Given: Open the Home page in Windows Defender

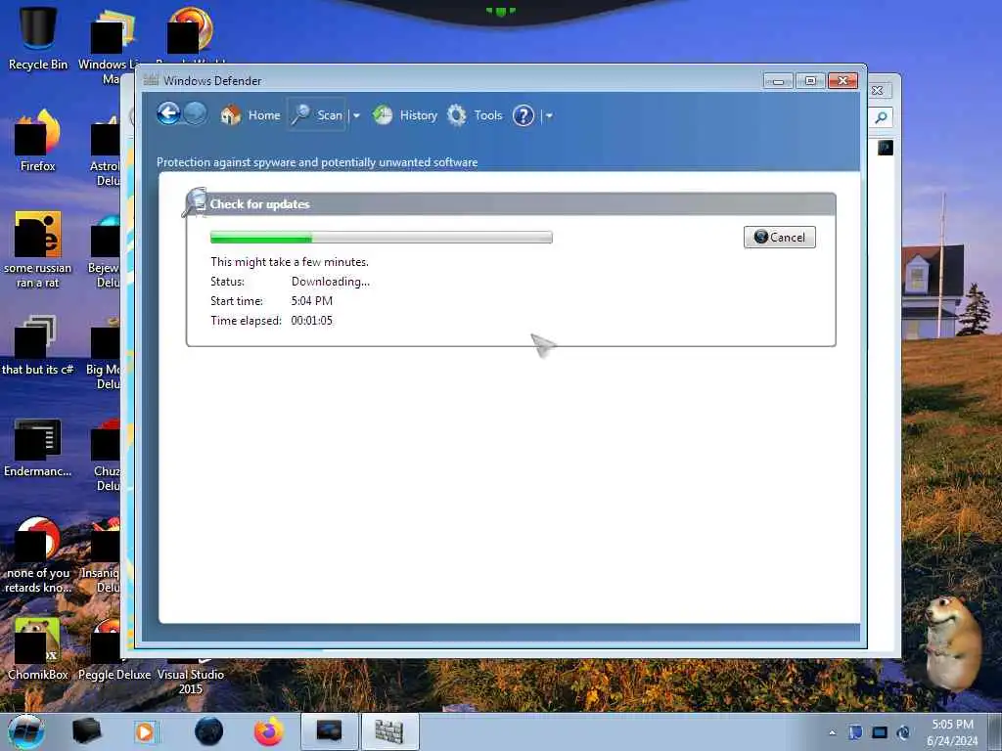Looking at the screenshot, I should point(250,115).
